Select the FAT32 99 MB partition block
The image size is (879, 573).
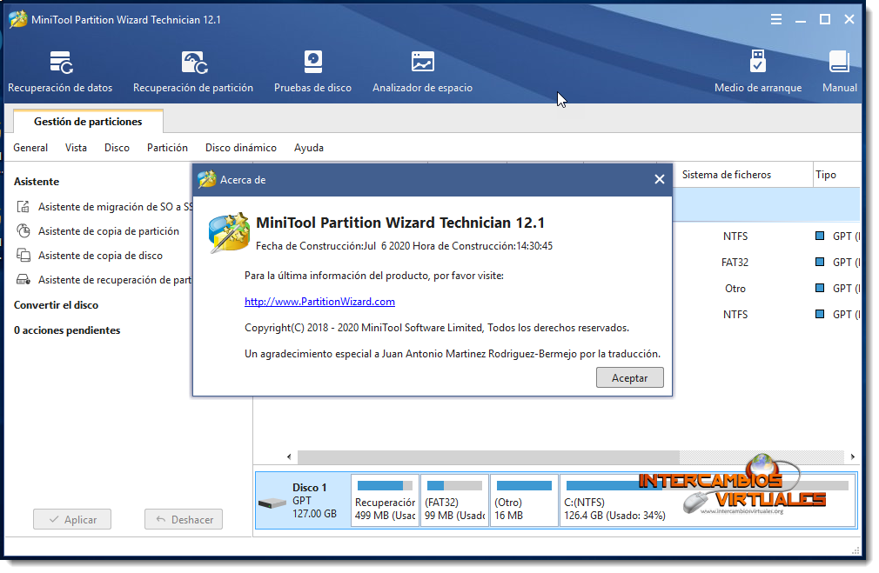454,500
